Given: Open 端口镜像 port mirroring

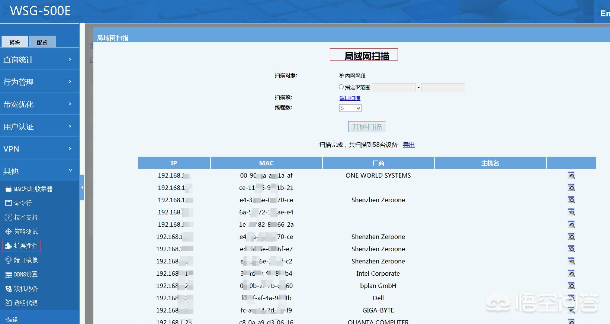Looking at the screenshot, I should point(21,260).
